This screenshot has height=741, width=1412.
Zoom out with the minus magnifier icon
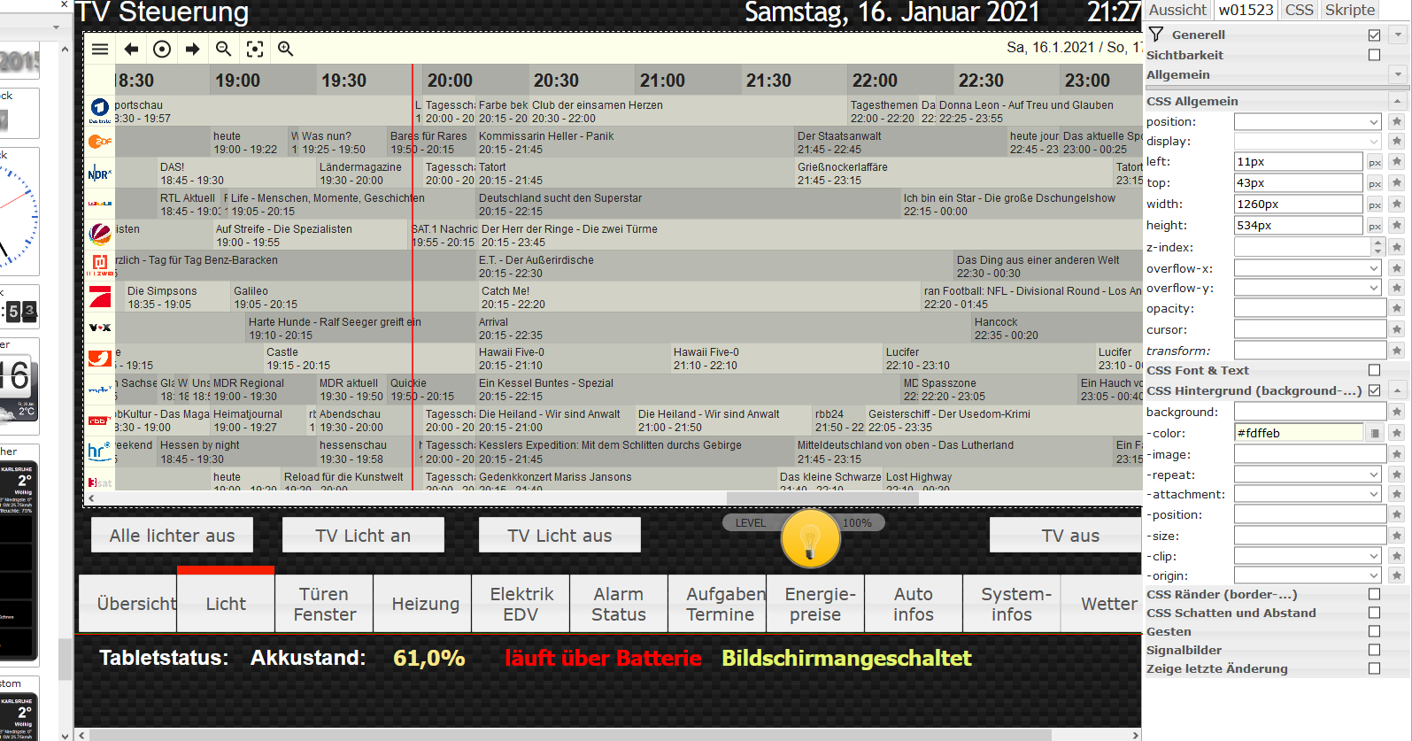point(224,50)
